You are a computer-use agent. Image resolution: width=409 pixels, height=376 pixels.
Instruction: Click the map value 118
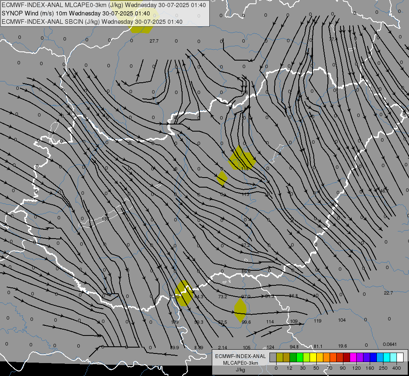(245, 169)
